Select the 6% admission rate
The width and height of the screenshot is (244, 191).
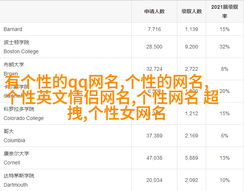pyautogui.click(x=225, y=136)
